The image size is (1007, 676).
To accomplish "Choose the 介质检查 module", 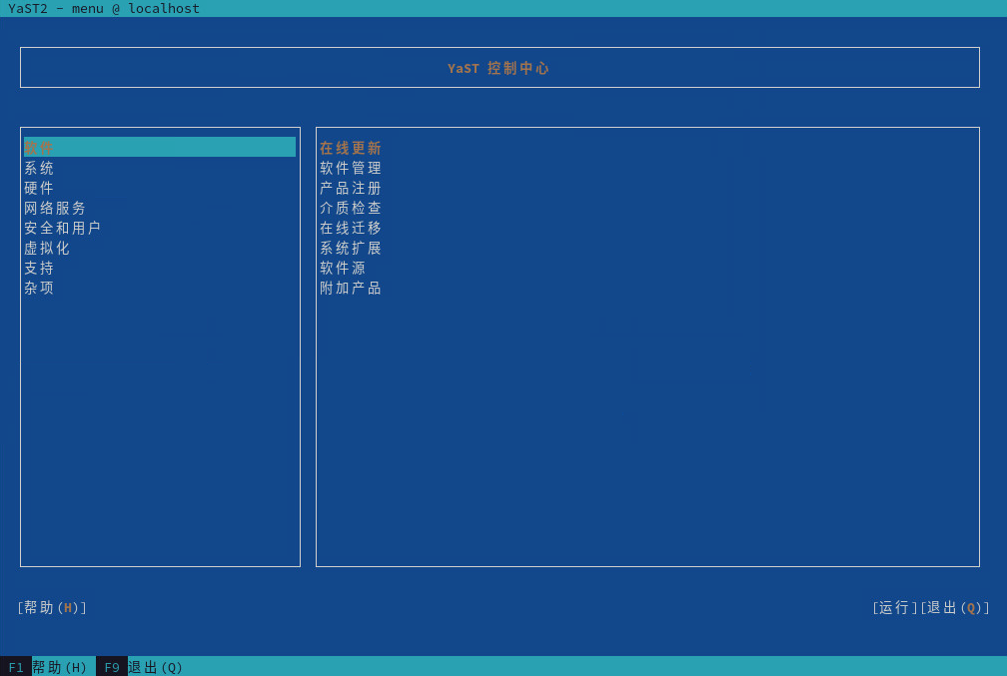I will tap(351, 208).
